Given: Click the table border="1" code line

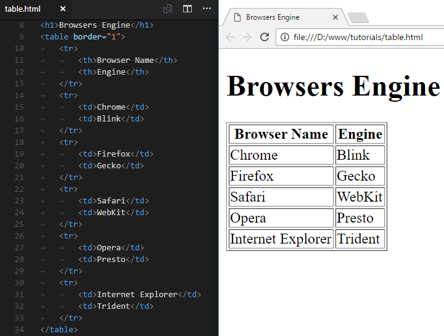Looking at the screenshot, I should [x=83, y=37].
